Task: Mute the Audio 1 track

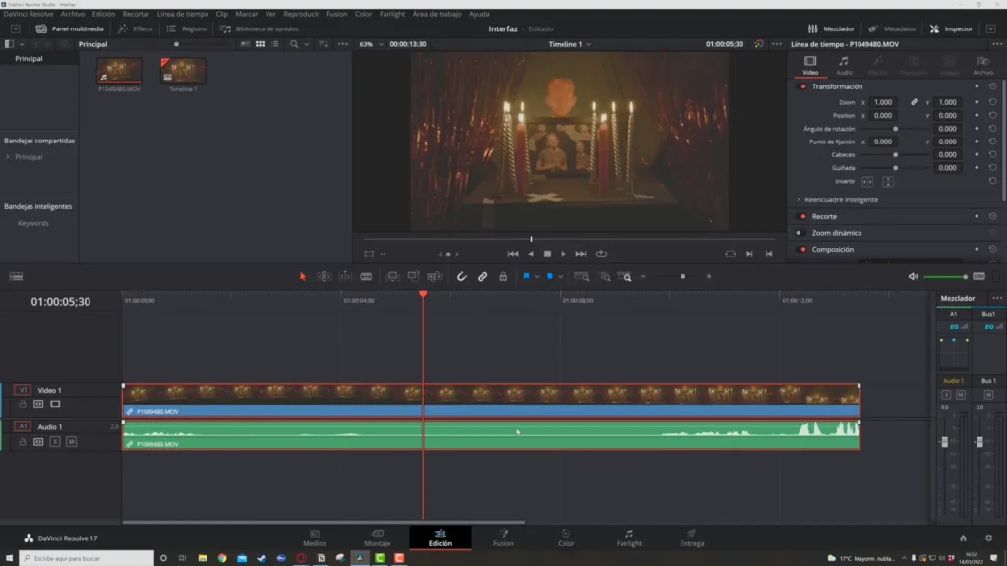Action: point(71,442)
